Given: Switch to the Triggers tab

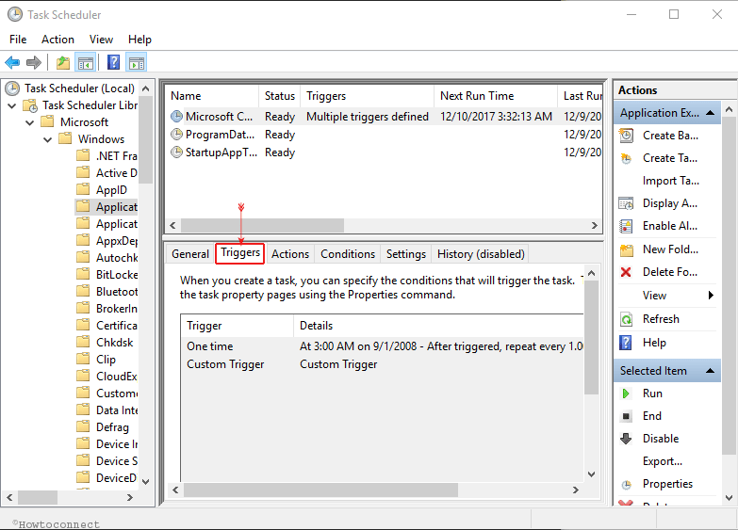Looking at the screenshot, I should click(240, 253).
